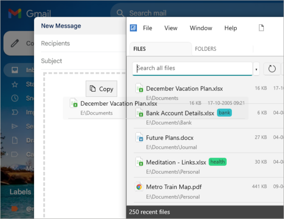This screenshot has height=219, width=284.
Task: Open the Window menu
Action: 201,28
